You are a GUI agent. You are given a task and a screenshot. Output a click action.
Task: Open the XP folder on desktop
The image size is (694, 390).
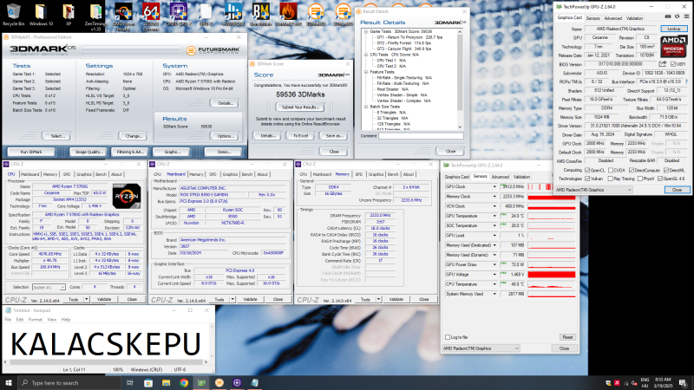69,13
